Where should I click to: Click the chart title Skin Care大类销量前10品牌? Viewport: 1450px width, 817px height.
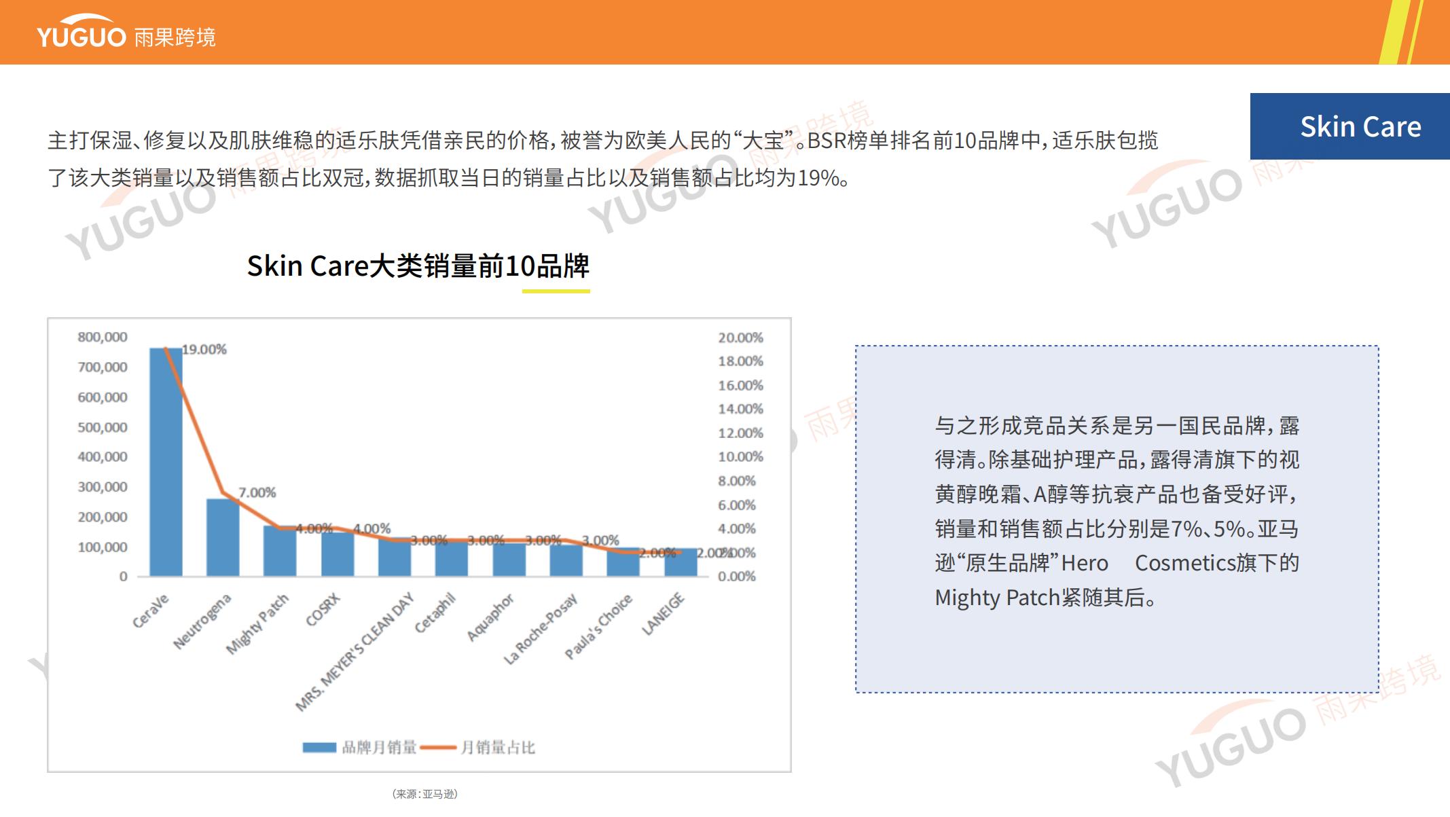click(418, 266)
